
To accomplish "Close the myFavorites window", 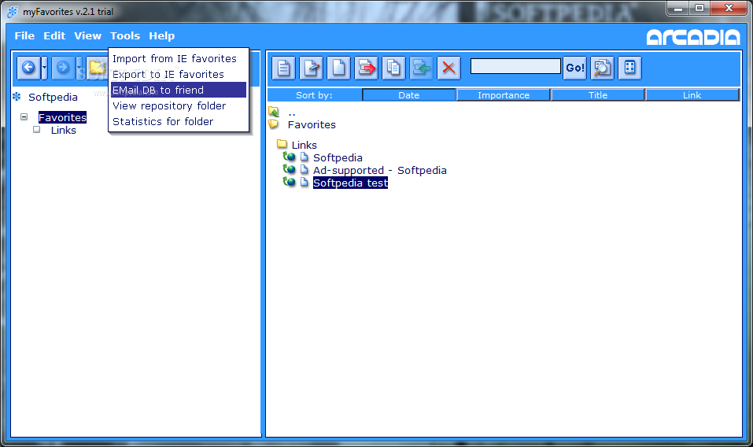I will [x=729, y=8].
